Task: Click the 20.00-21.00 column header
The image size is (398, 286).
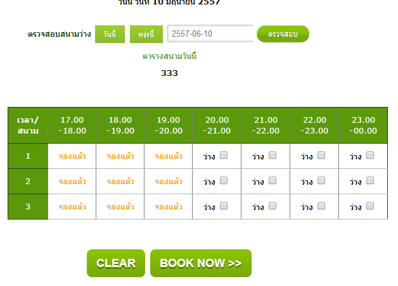Action: click(x=217, y=125)
